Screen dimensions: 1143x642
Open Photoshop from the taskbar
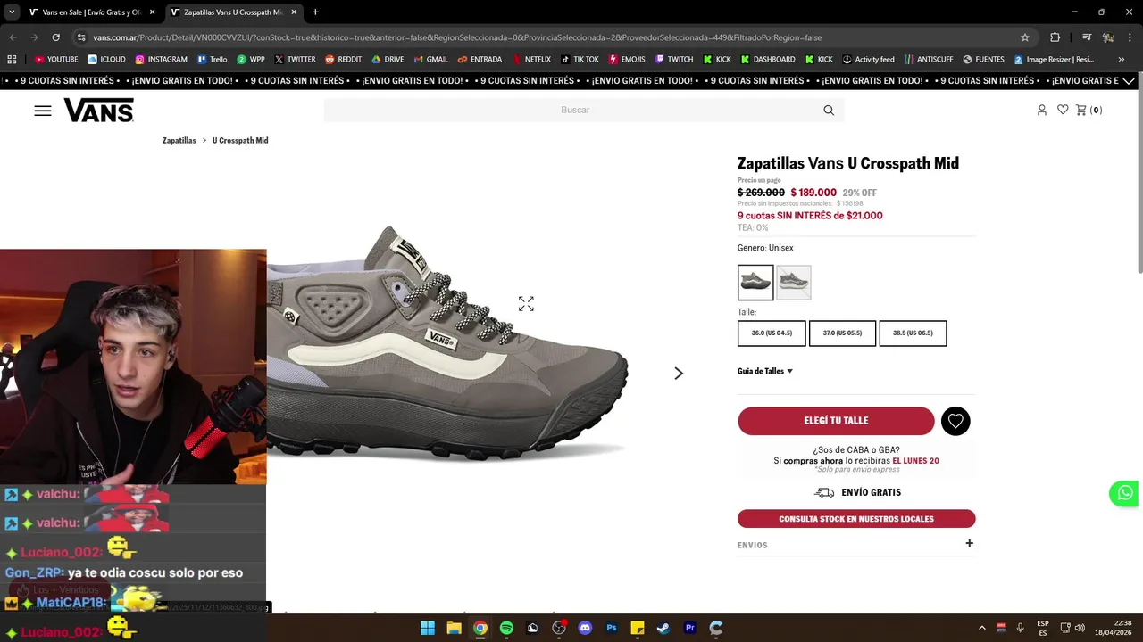point(612,628)
